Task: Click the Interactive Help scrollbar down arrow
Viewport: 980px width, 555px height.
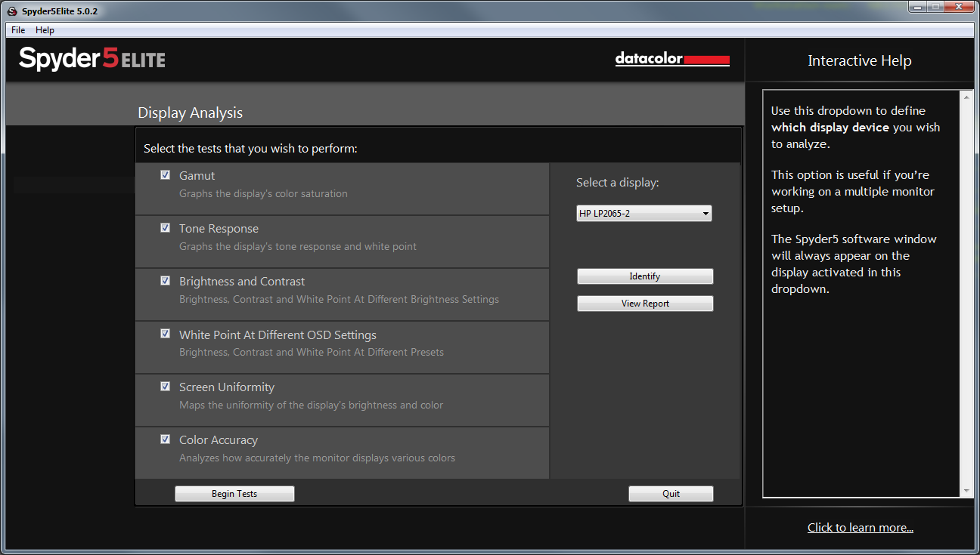Action: [x=966, y=491]
